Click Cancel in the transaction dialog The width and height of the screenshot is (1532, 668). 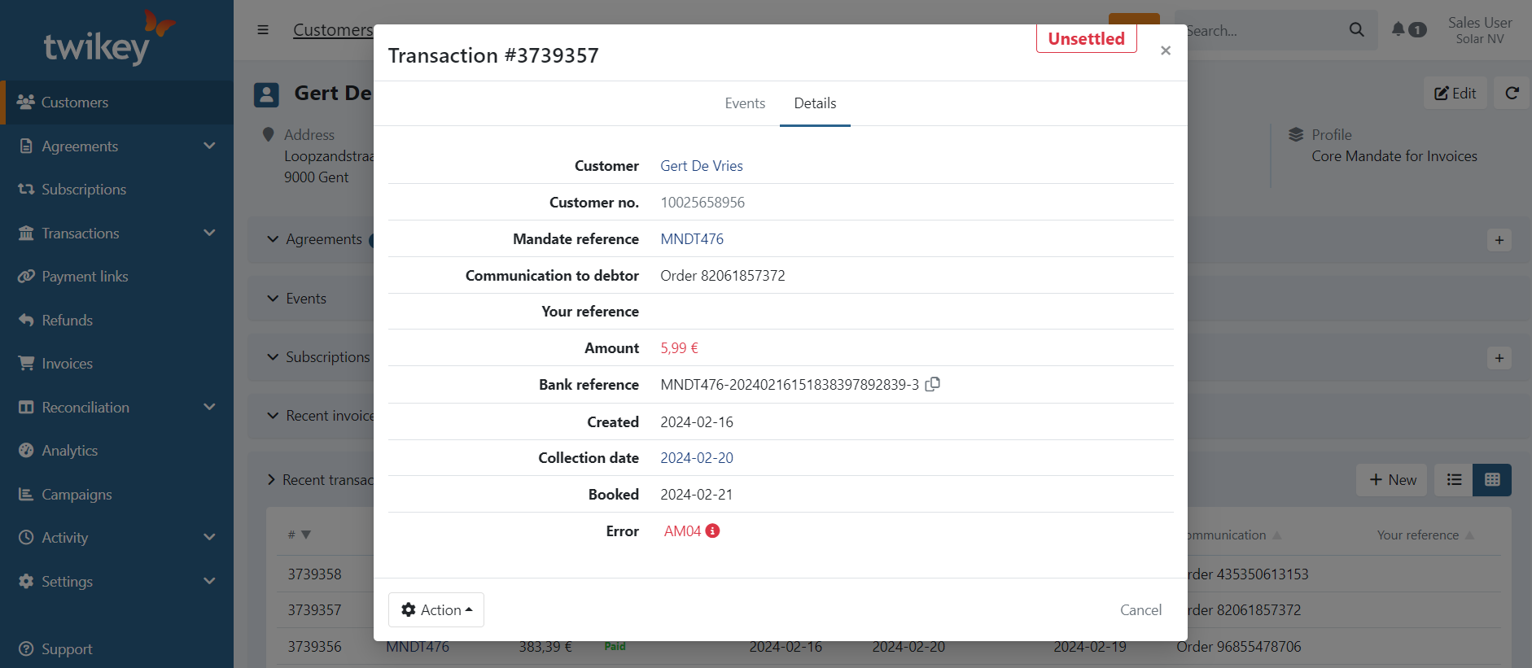[1140, 610]
